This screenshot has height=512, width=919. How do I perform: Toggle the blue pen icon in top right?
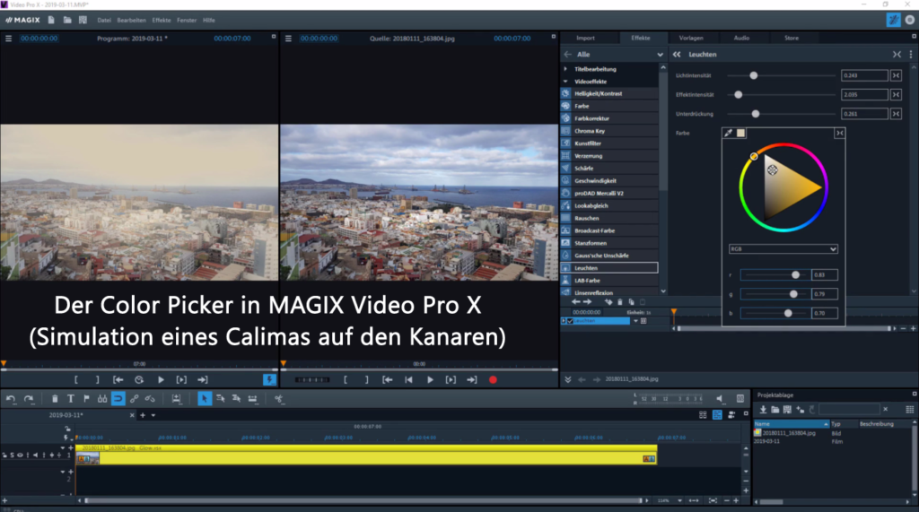click(x=893, y=20)
